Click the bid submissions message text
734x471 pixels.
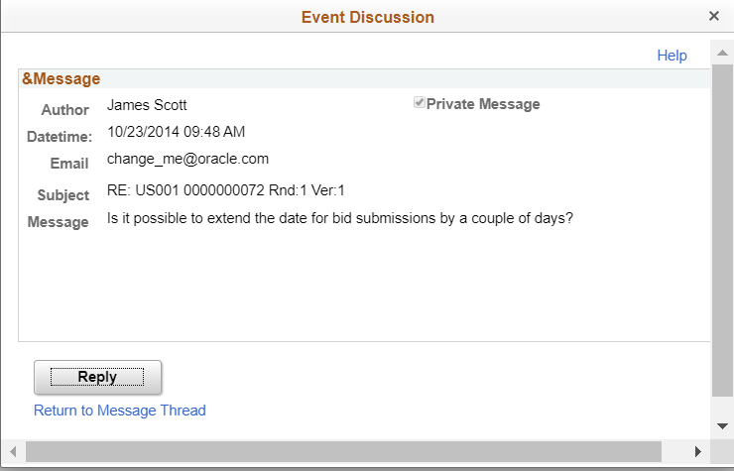pyautogui.click(x=340, y=218)
